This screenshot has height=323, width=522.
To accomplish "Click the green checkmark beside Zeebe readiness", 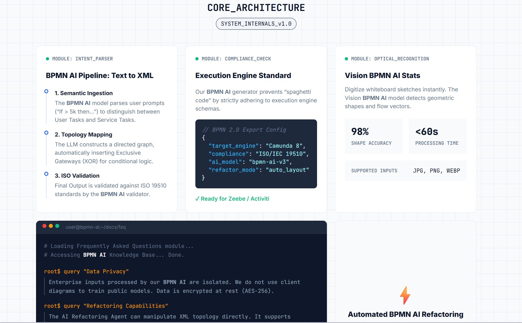I will pos(197,199).
